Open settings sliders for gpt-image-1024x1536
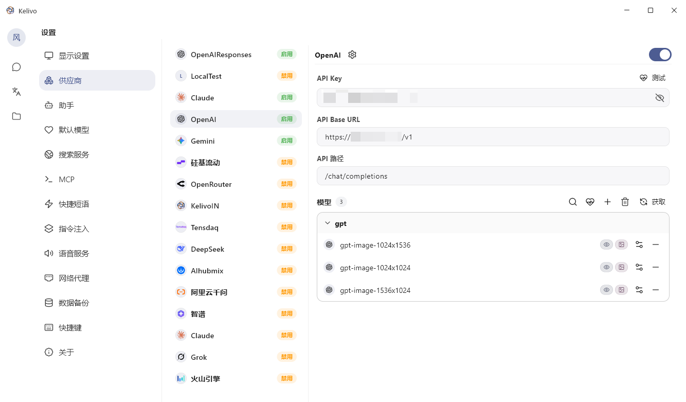Screen dimensions: 686x402 (x=639, y=245)
